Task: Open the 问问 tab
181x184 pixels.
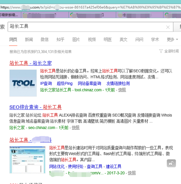Action: [x=139, y=39]
